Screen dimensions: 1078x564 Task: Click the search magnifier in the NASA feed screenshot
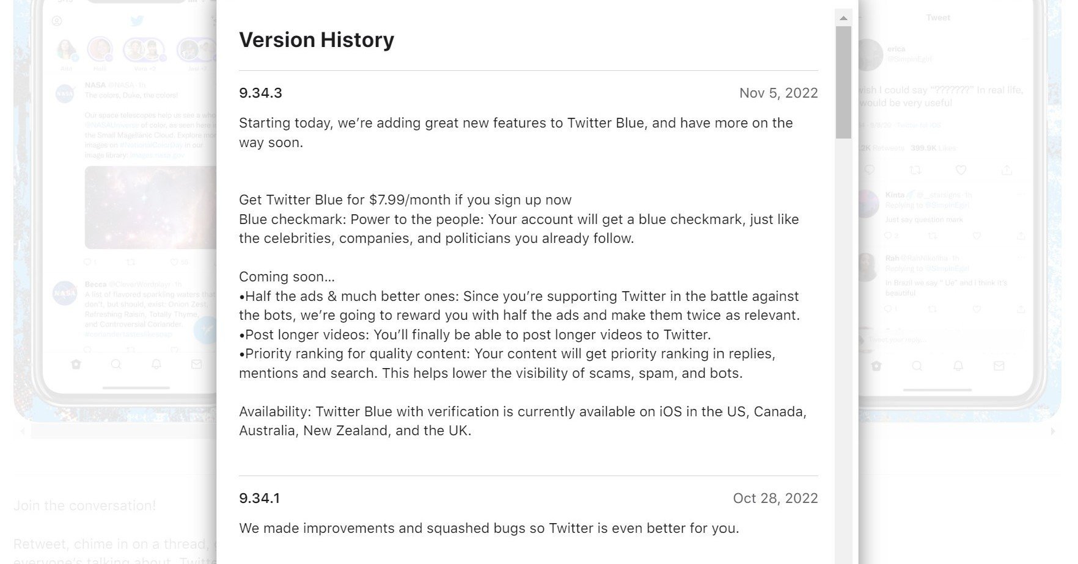click(x=116, y=364)
